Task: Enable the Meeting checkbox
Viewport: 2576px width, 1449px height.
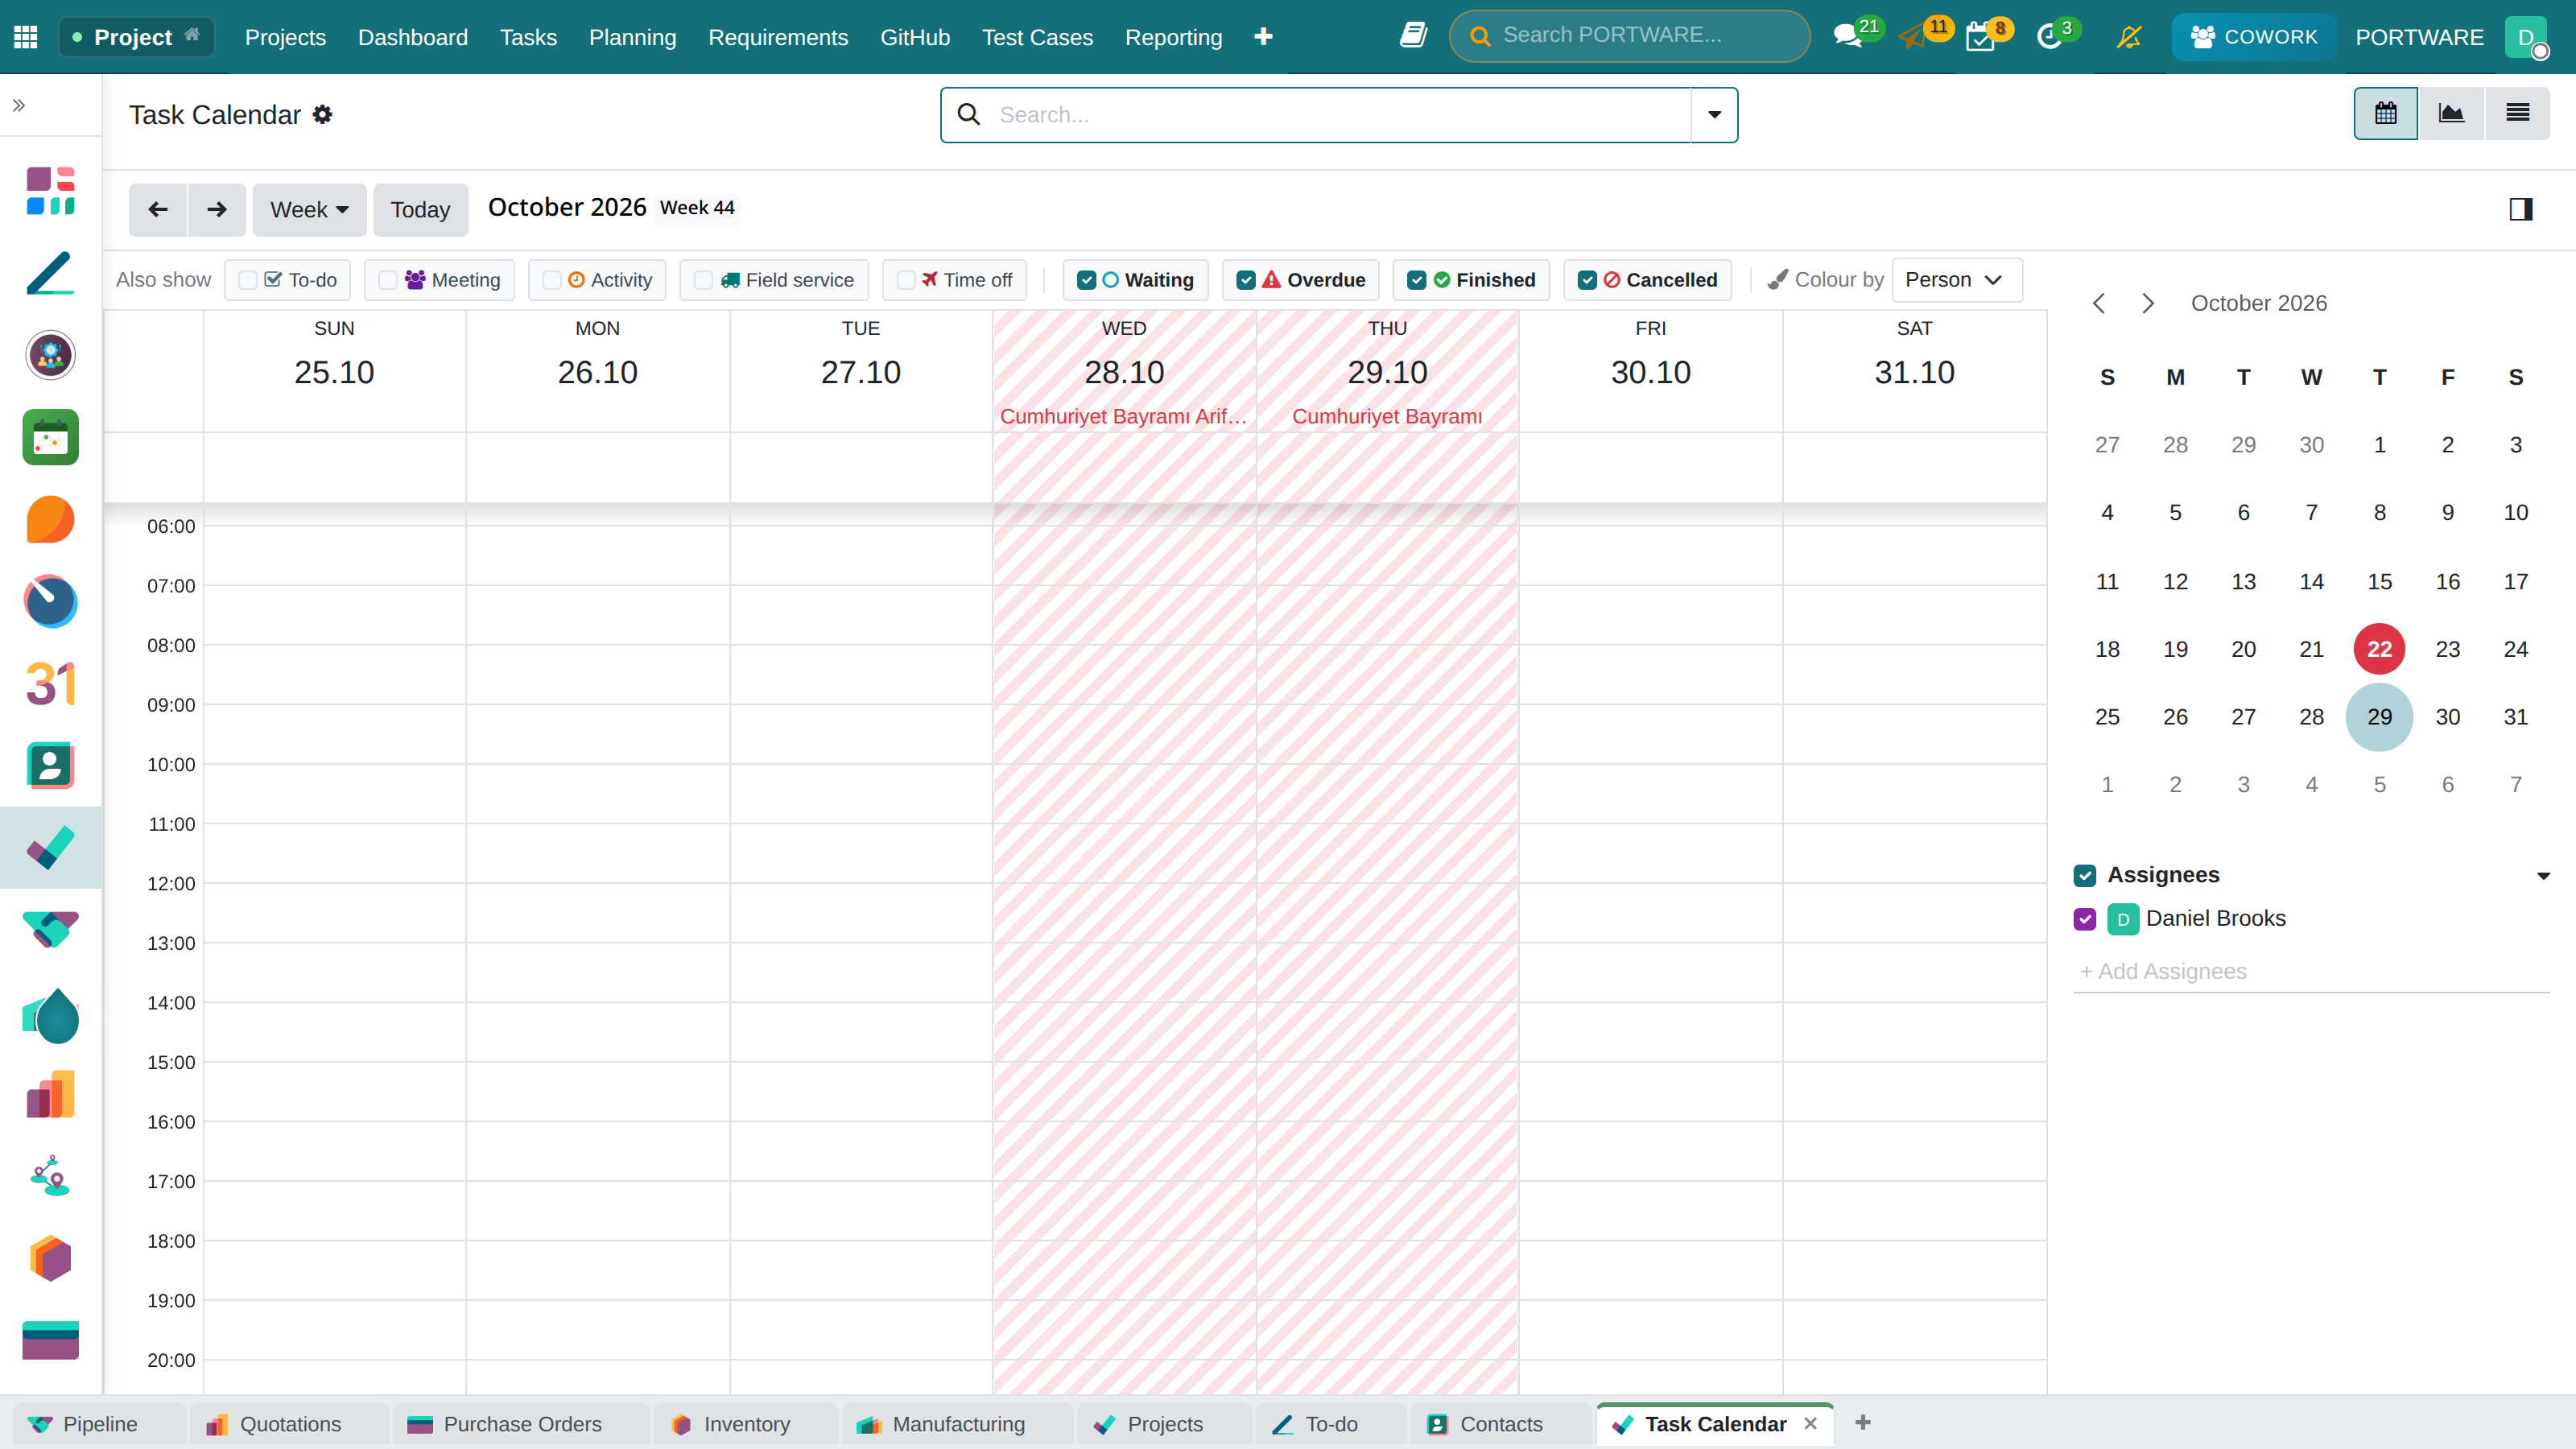Action: pos(388,280)
